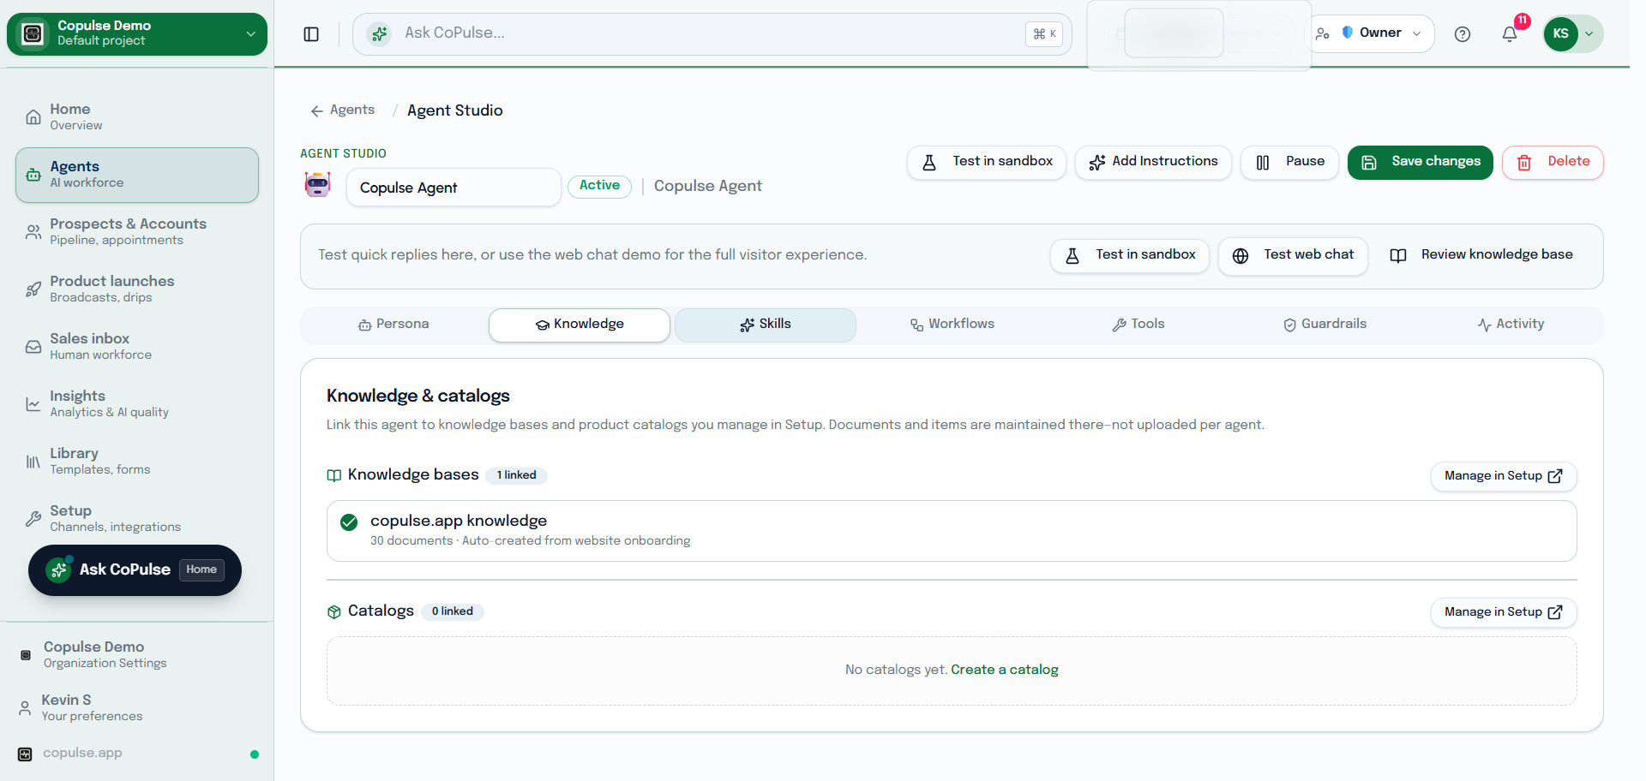Click the CoPulse sparkle icon in search bar

point(379,33)
